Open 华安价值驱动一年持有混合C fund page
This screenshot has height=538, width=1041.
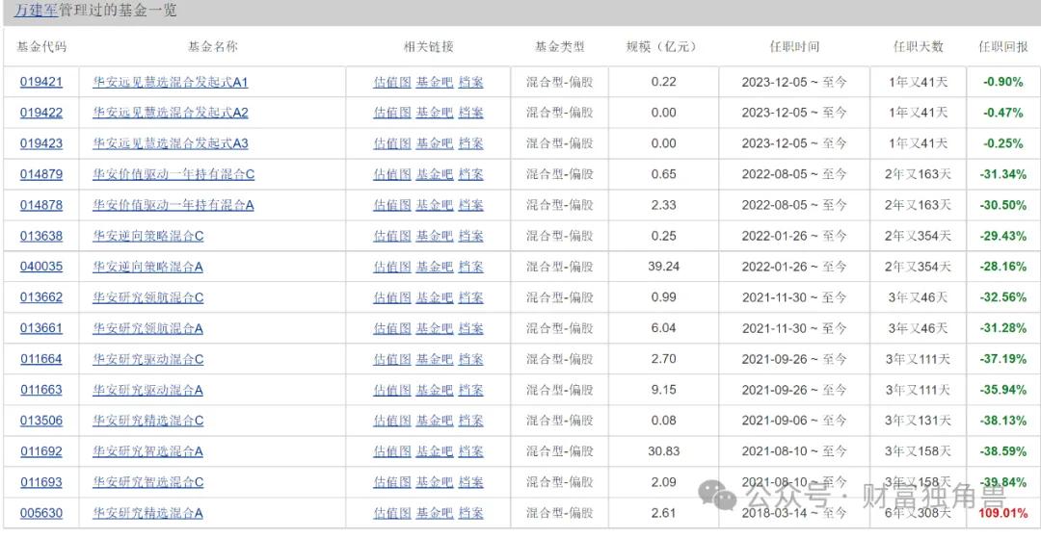[x=173, y=174]
